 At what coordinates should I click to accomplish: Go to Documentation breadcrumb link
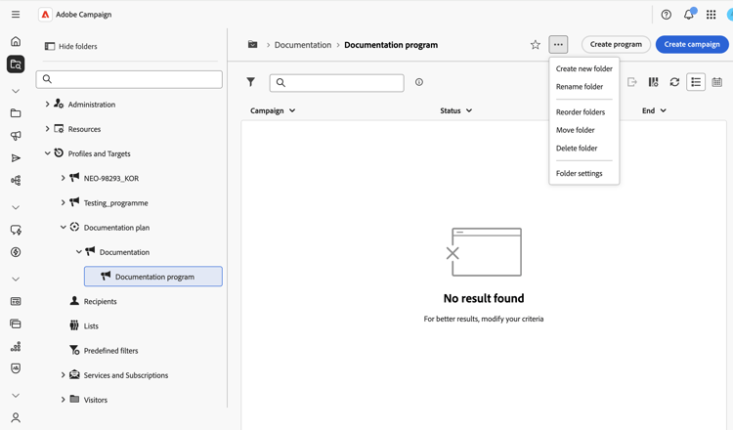[302, 45]
